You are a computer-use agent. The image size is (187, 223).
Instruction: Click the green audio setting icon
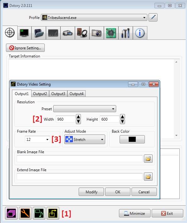click(x=39, y=213)
